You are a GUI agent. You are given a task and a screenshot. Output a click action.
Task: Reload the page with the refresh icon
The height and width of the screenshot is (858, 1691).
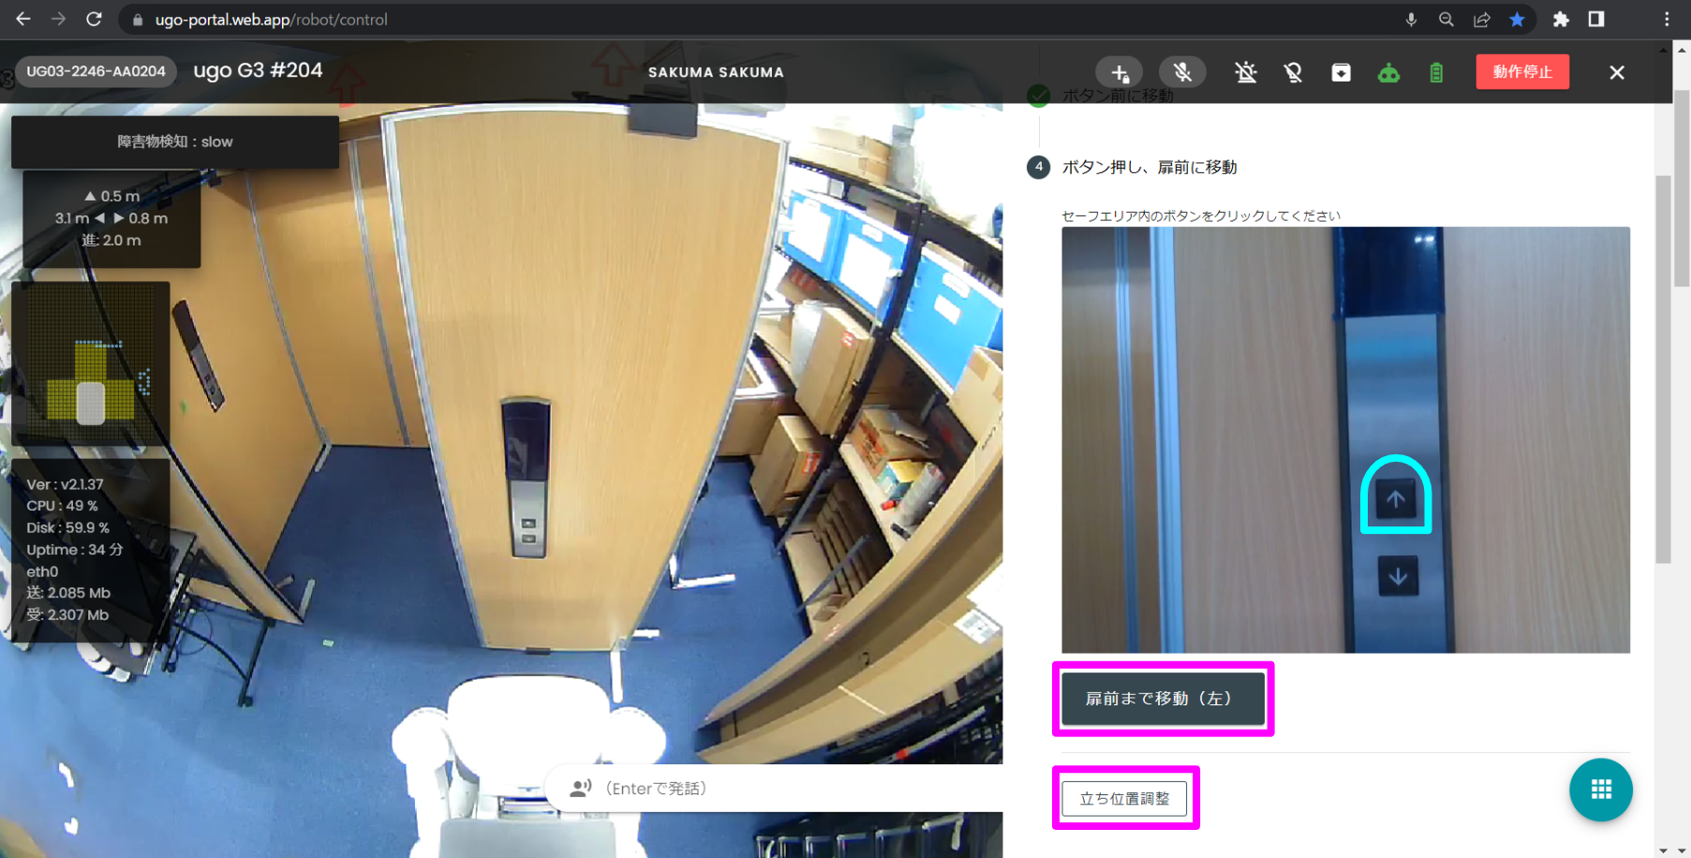pyautogui.click(x=94, y=19)
